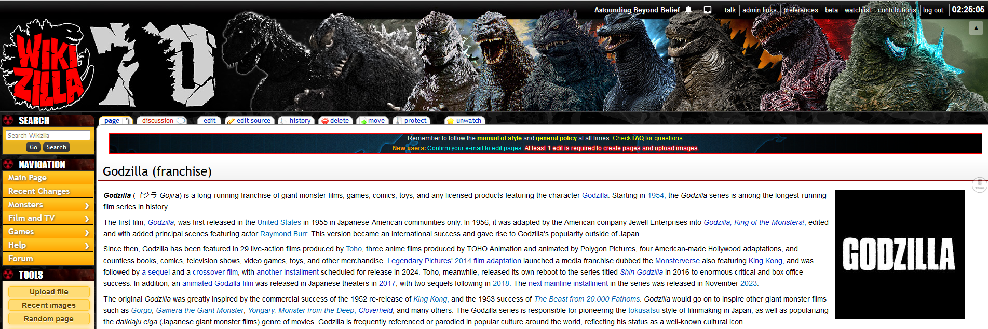View the page history tab
988x329 pixels.
295,121
